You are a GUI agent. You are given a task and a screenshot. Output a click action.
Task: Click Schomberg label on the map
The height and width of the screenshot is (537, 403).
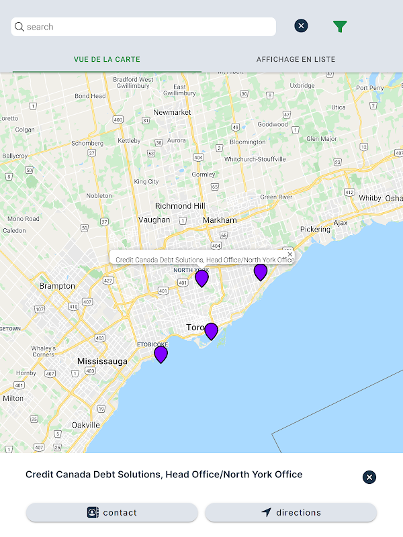coord(87,143)
